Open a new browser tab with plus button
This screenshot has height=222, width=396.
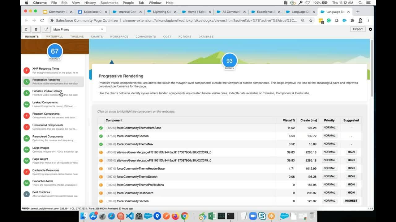tap(358, 12)
